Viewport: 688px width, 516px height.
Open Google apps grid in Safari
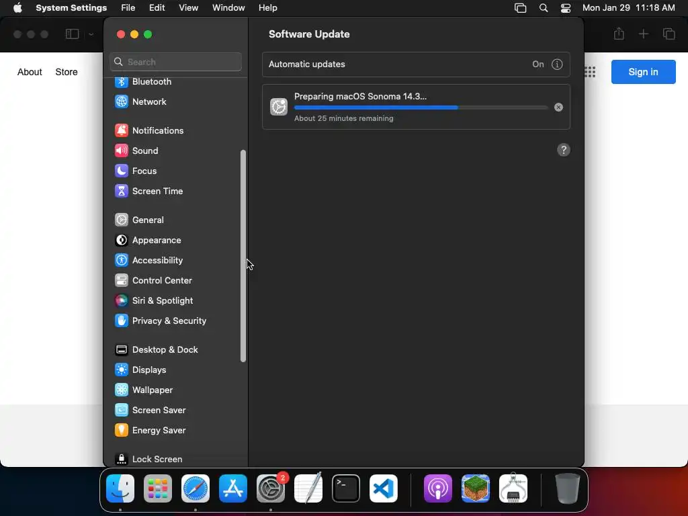(590, 72)
